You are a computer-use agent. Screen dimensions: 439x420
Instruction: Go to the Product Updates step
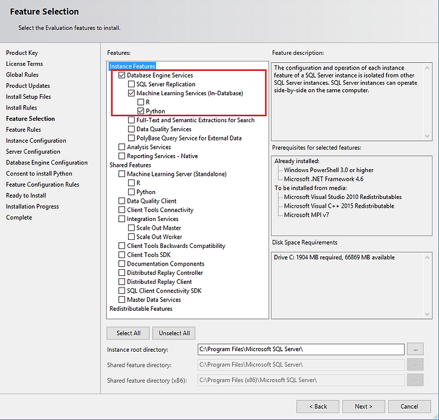pyautogui.click(x=27, y=85)
